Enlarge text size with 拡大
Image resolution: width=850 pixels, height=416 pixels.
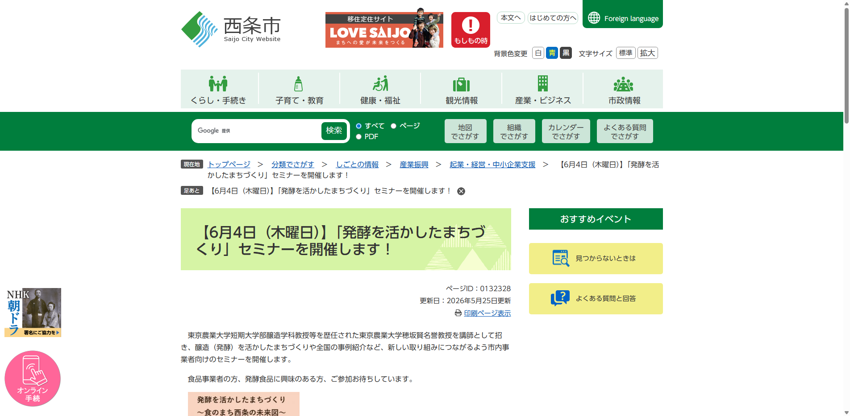point(647,53)
